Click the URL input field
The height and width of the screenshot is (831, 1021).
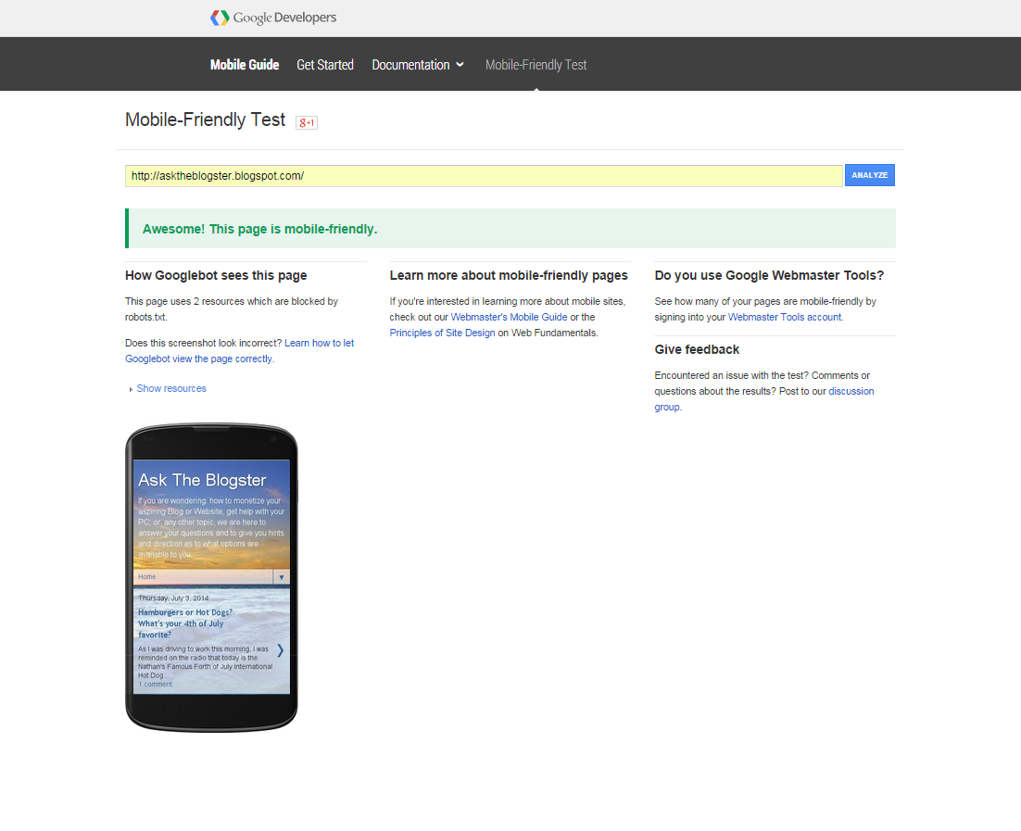tap(484, 176)
